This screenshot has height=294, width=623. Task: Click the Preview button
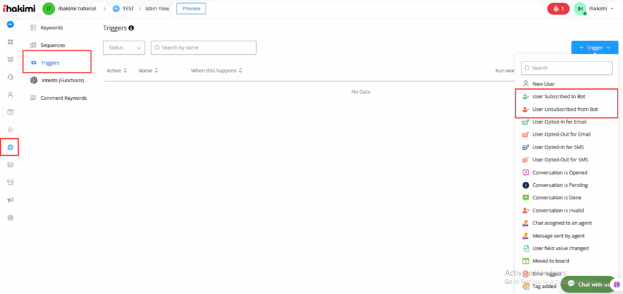click(x=191, y=9)
